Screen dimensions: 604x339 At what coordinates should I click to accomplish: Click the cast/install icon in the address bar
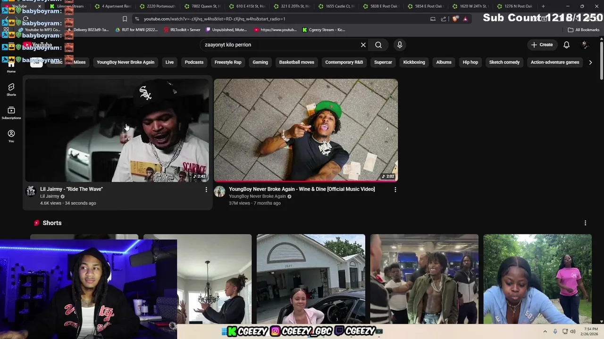click(x=433, y=19)
